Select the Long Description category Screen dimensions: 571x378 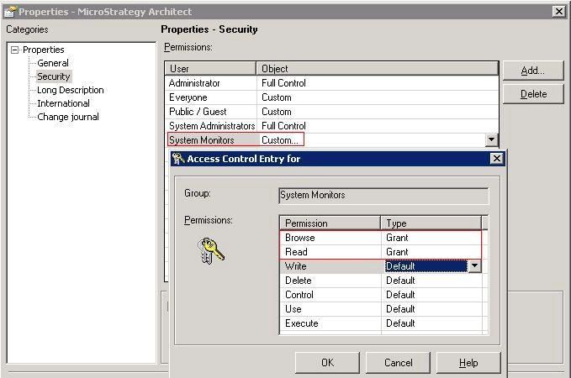[71, 90]
